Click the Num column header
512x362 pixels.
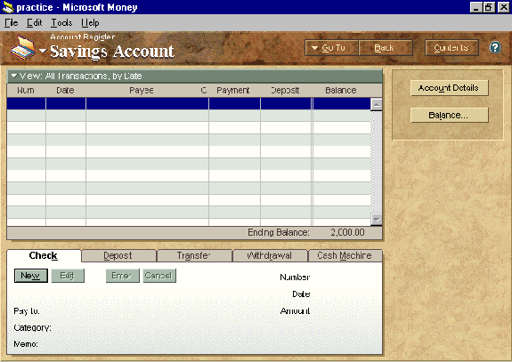pos(26,91)
